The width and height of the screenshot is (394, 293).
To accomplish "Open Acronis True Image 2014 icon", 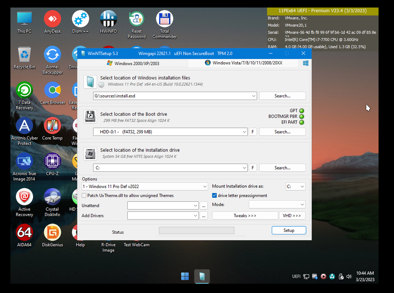I will [25, 167].
